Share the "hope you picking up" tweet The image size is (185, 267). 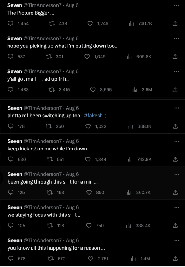point(175,57)
